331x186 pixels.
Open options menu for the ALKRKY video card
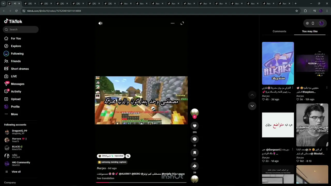pyautogui.click(x=292, y=88)
